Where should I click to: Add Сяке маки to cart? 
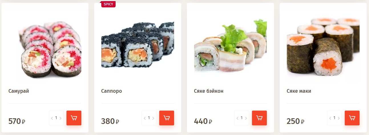click(x=352, y=118)
